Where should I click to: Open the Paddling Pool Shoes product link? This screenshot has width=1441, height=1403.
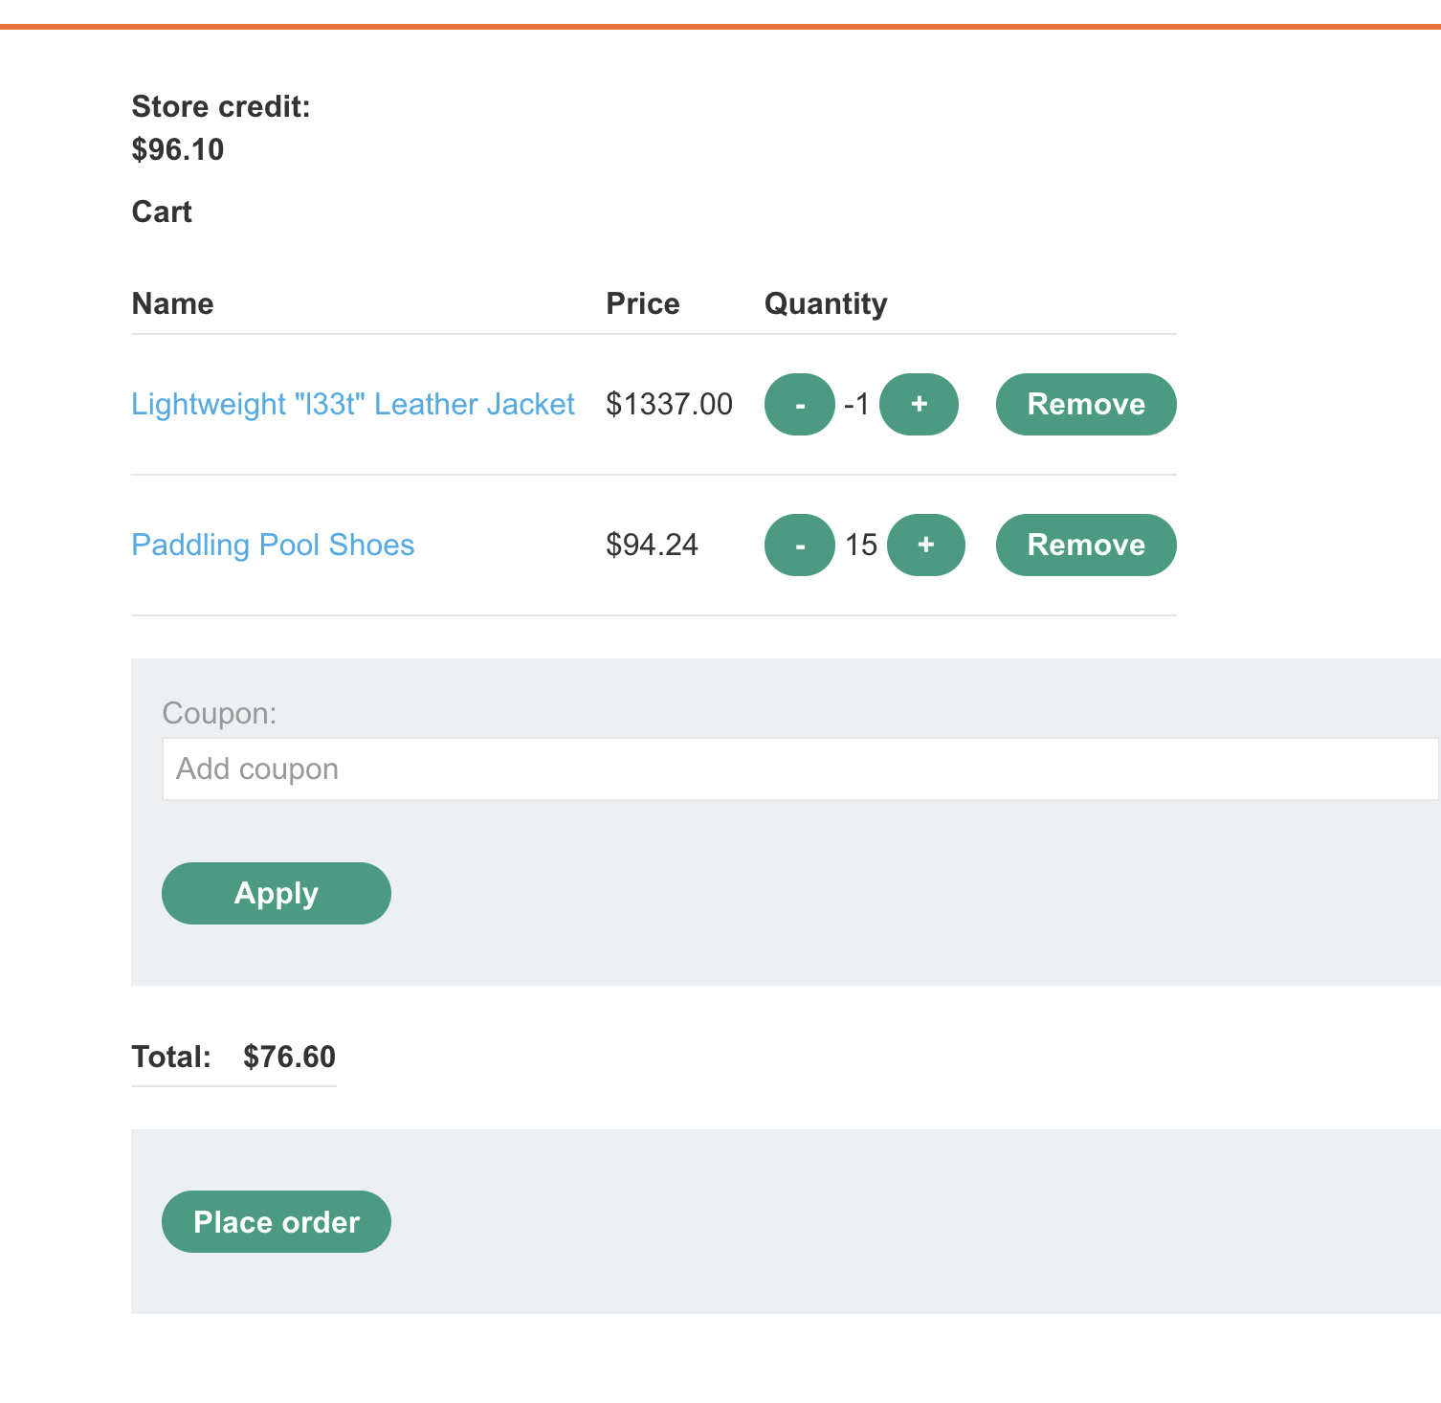point(273,546)
